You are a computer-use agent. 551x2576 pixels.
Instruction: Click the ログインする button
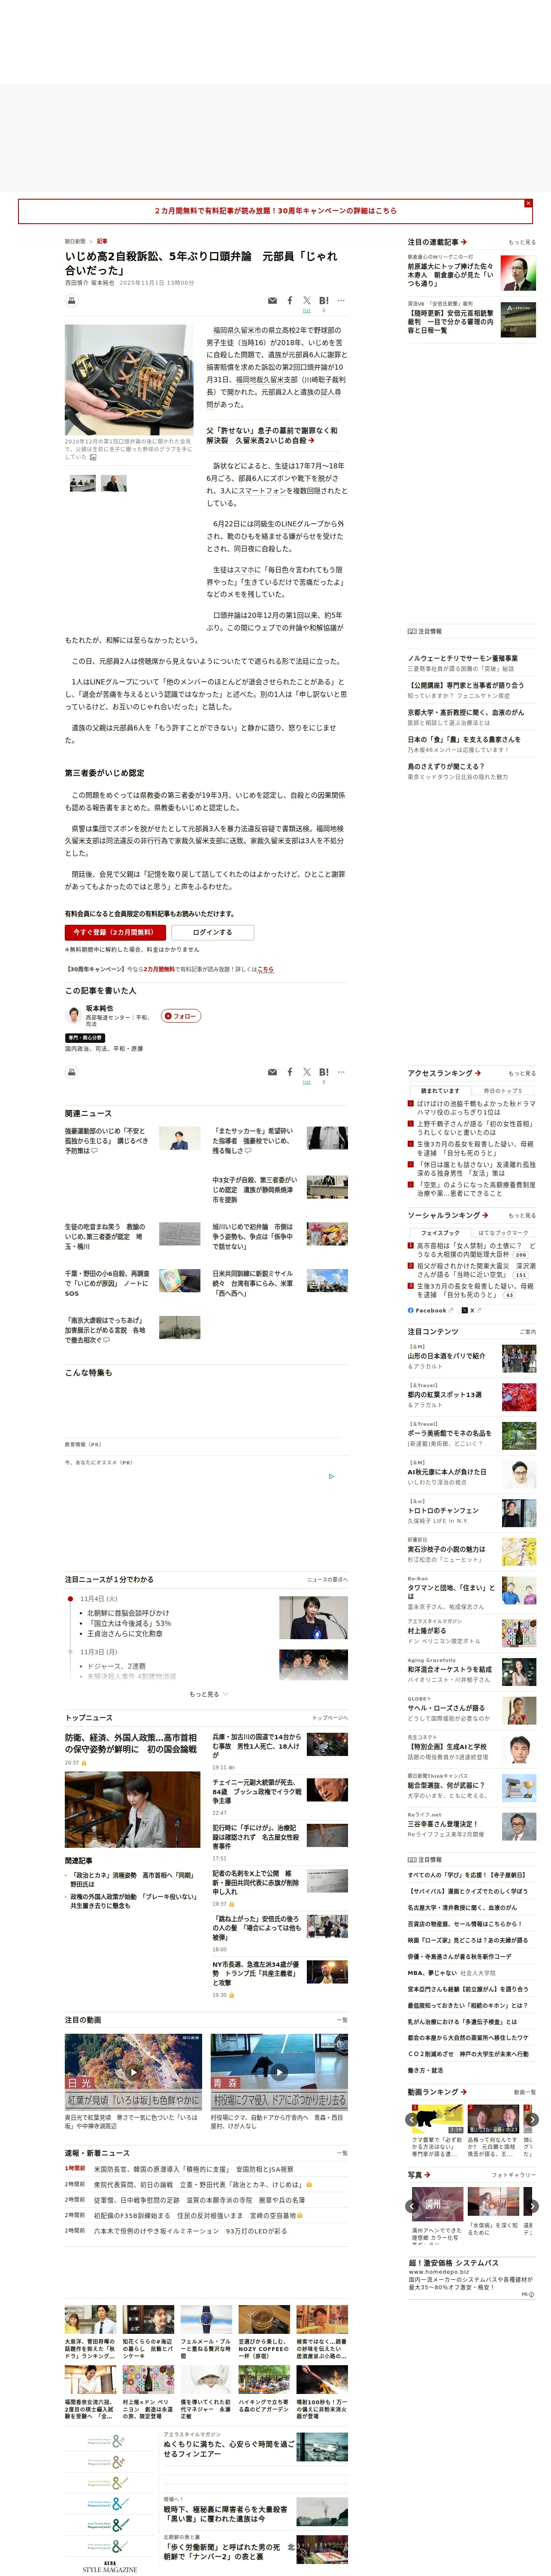[x=212, y=932]
